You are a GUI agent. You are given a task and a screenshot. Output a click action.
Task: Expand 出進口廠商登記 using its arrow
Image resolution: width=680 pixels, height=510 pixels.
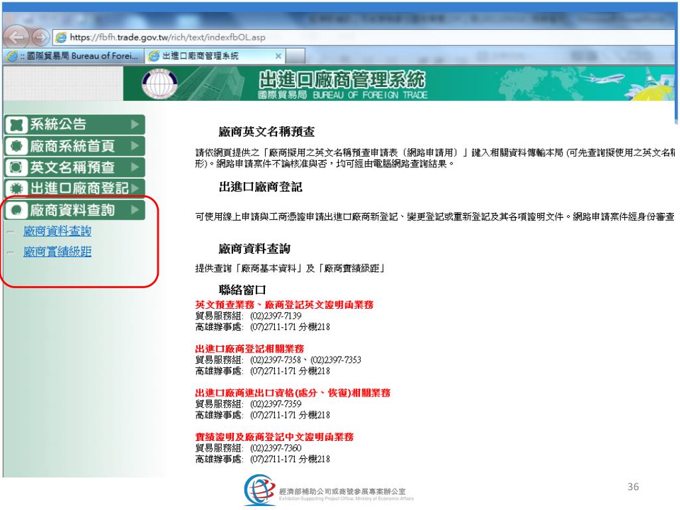(135, 188)
